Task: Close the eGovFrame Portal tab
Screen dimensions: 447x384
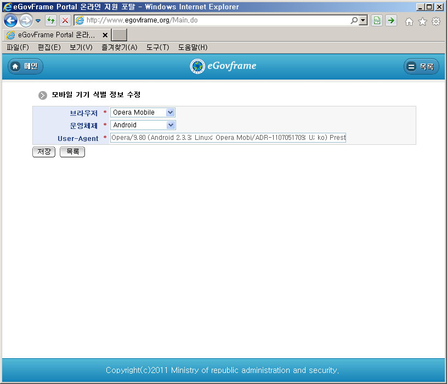Action: tap(105, 35)
